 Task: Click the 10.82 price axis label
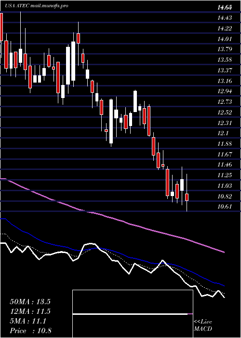[x=225, y=197]
